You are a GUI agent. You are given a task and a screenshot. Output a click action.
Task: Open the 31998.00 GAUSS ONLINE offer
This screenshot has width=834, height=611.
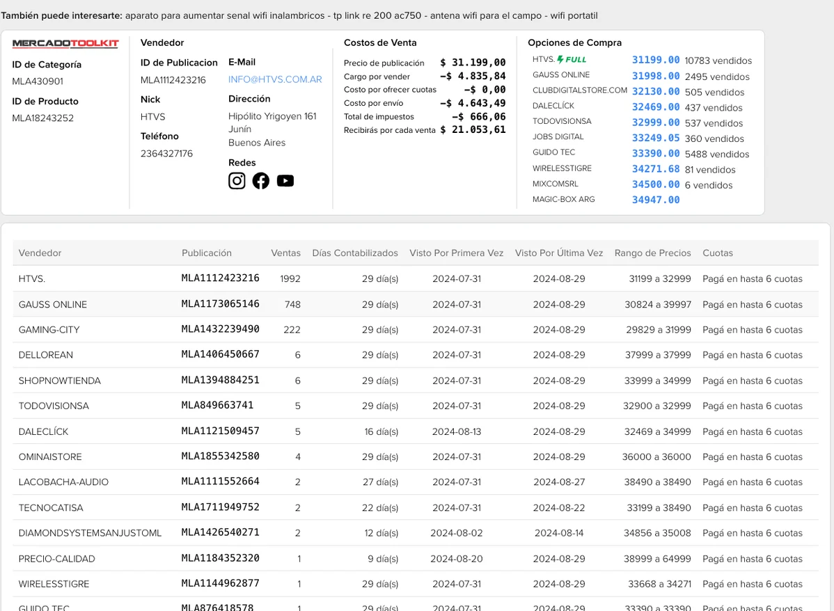pyautogui.click(x=656, y=76)
